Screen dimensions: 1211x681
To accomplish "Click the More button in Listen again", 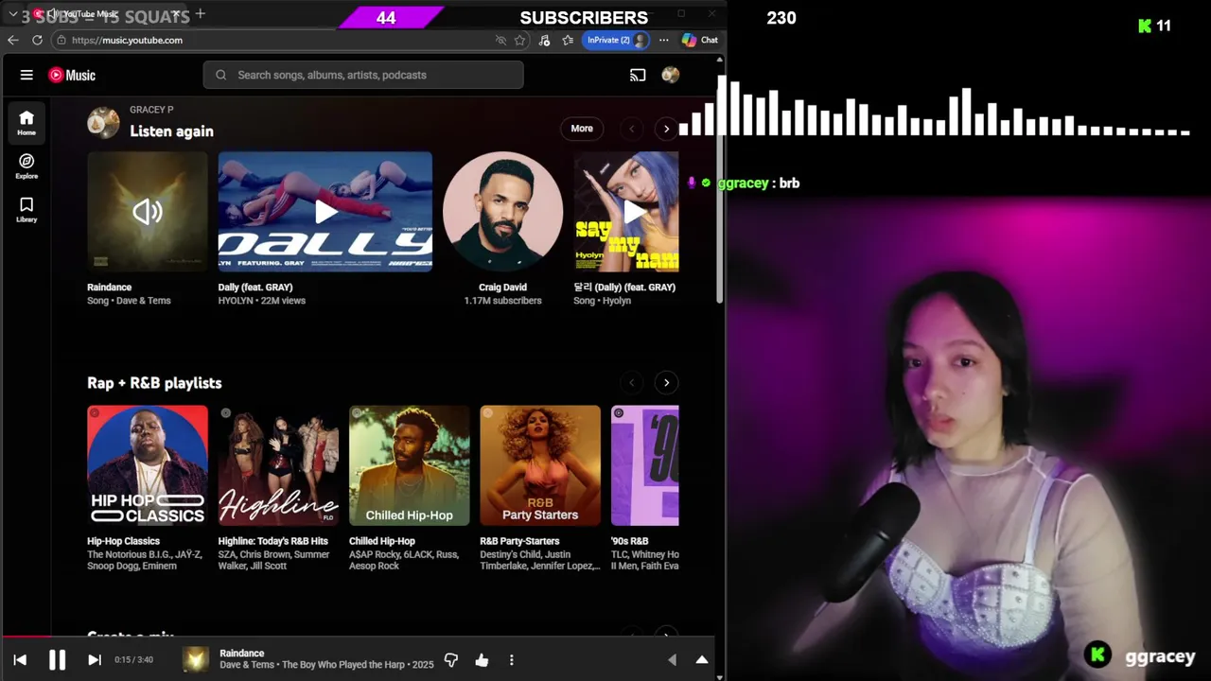I will click(582, 129).
